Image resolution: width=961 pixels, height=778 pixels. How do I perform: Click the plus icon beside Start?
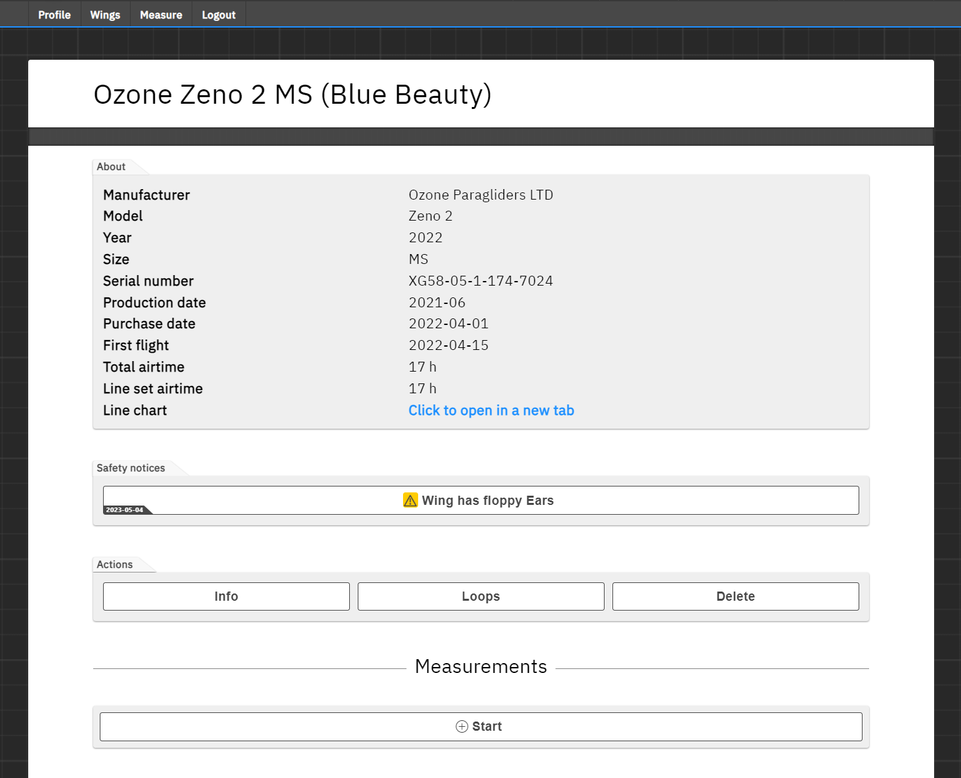462,726
